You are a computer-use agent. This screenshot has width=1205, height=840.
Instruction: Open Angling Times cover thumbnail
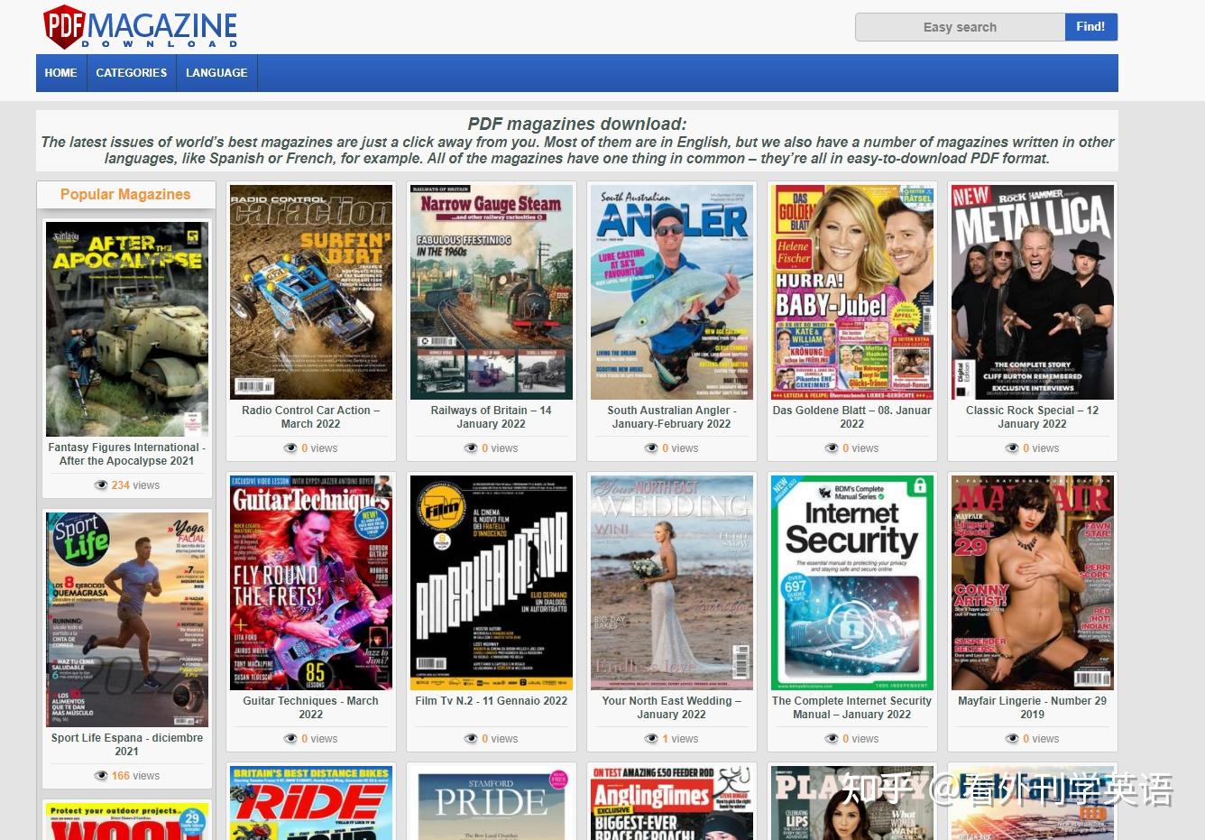tap(672, 803)
